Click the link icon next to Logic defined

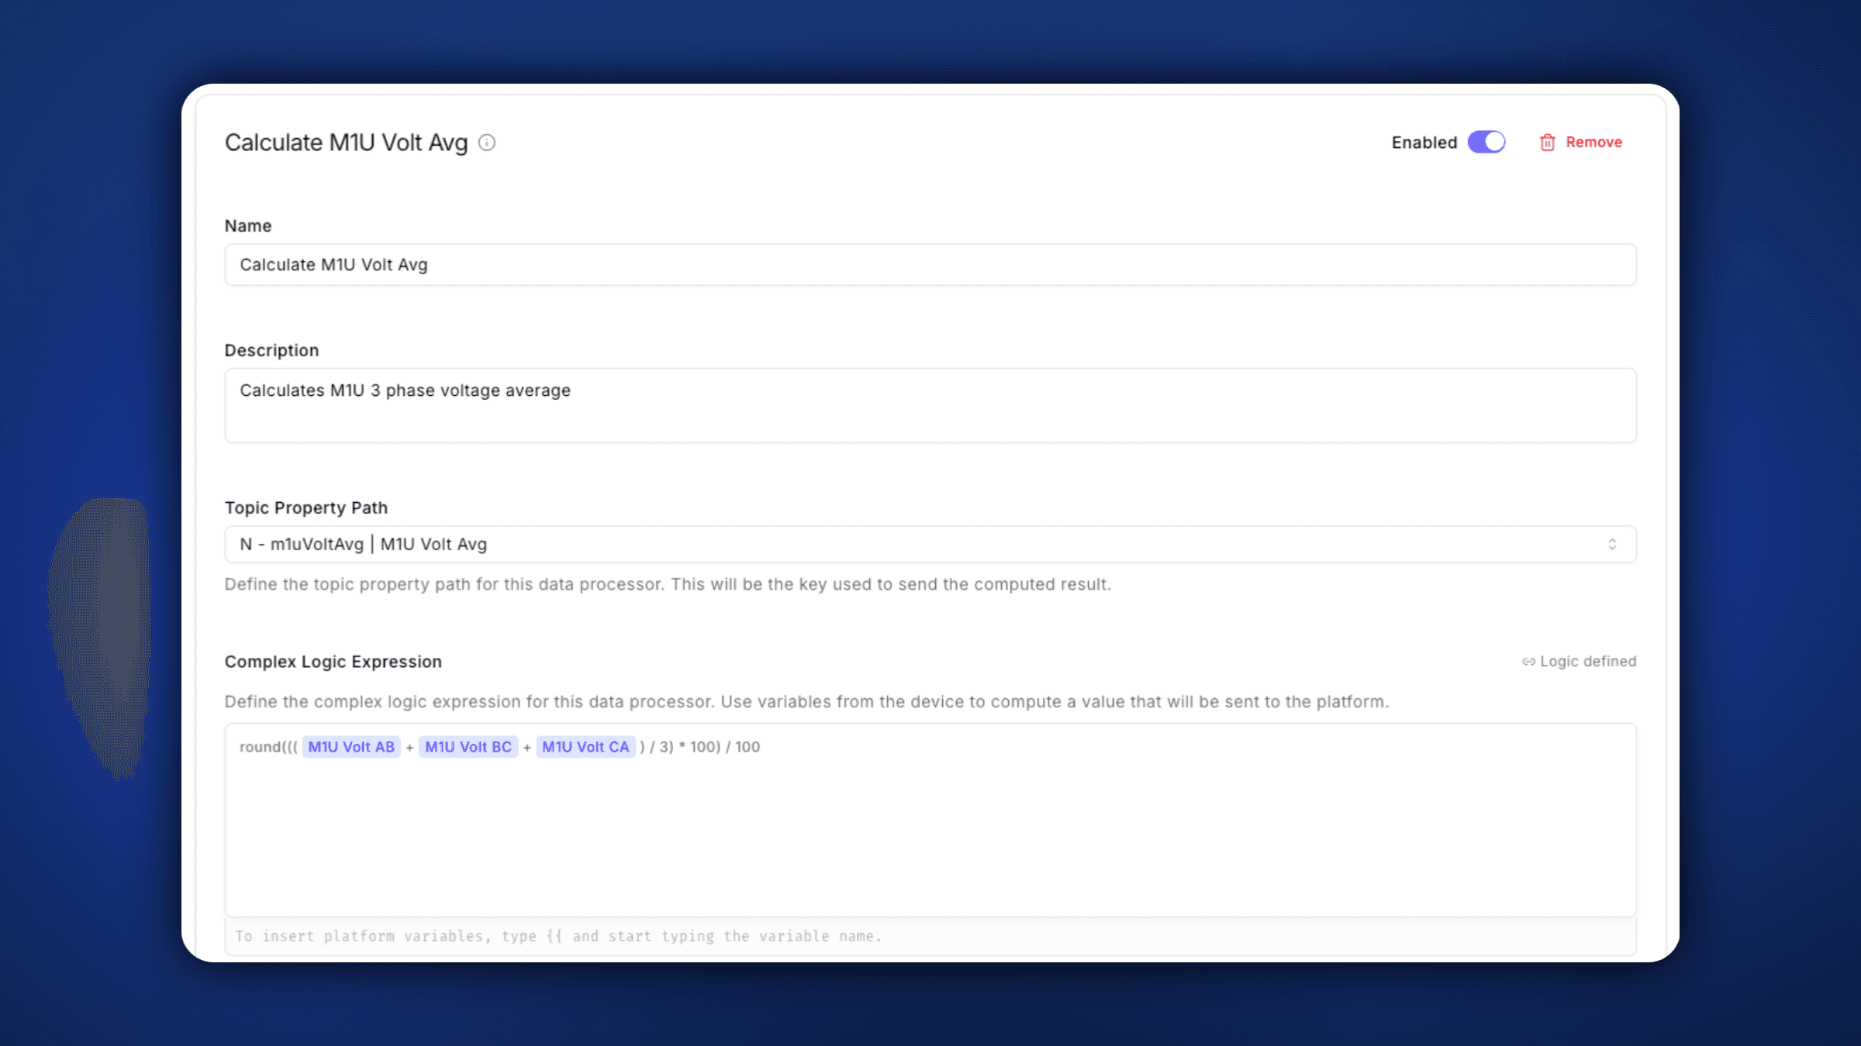[x=1528, y=662]
